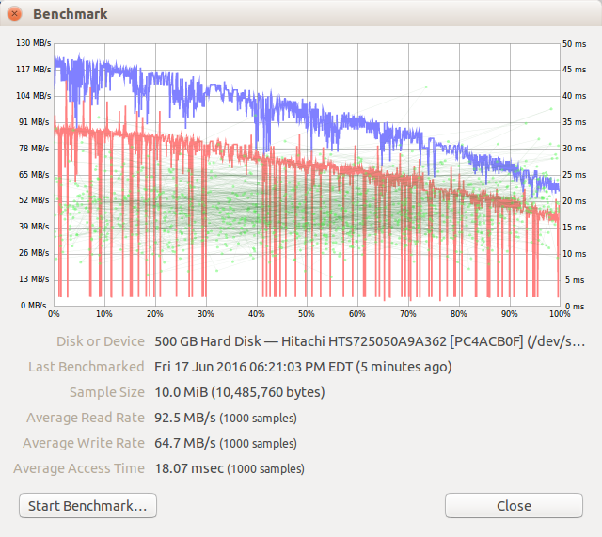Click the '30%' x-axis label
This screenshot has width=602, height=537.
click(x=206, y=313)
